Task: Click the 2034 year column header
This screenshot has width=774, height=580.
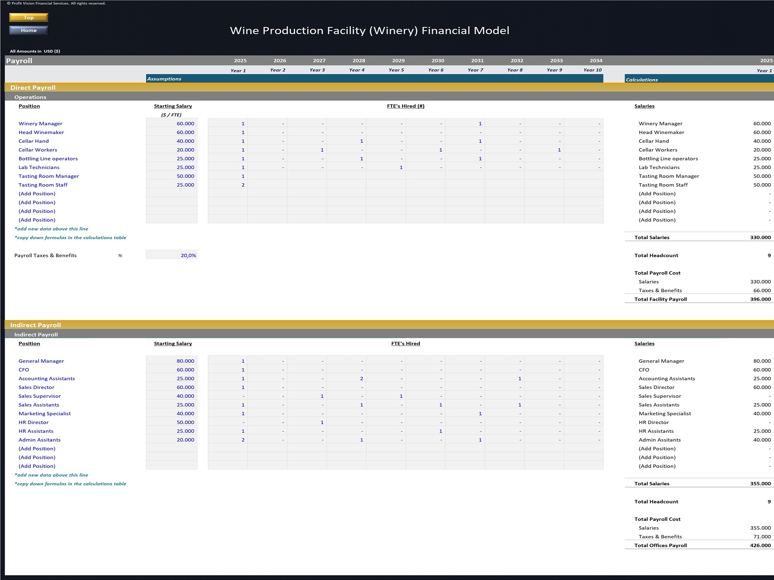Action: 596,61
